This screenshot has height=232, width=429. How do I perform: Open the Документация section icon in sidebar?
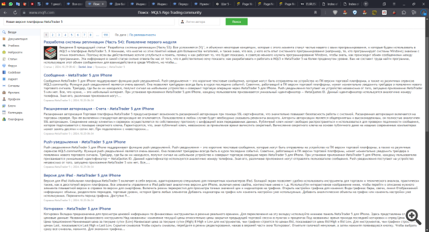4,39
